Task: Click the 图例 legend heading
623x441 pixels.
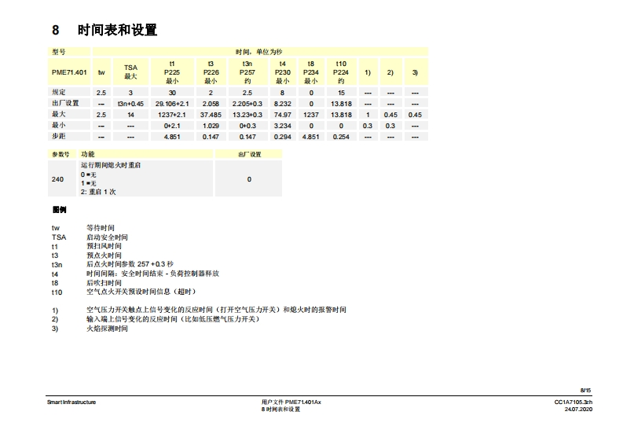Action: pyautogui.click(x=59, y=210)
